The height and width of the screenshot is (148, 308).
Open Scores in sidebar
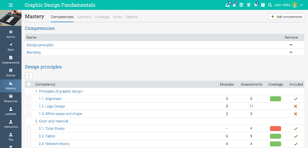[11, 73]
